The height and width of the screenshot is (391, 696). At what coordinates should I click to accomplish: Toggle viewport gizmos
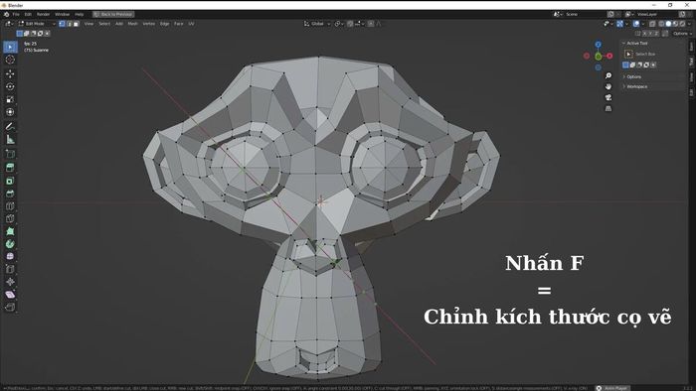click(x=620, y=24)
